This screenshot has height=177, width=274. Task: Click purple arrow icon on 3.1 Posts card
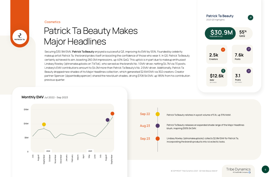(x=249, y=71)
